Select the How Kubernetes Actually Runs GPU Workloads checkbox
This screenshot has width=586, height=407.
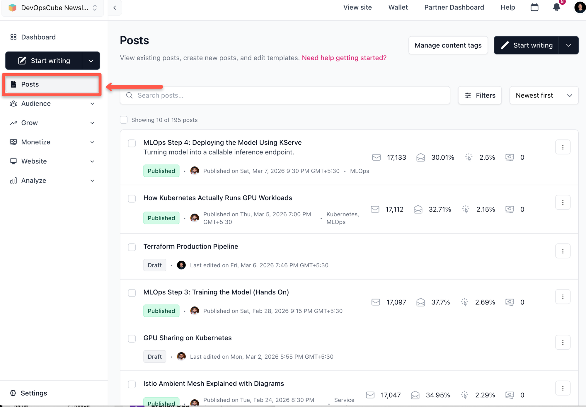[132, 199]
